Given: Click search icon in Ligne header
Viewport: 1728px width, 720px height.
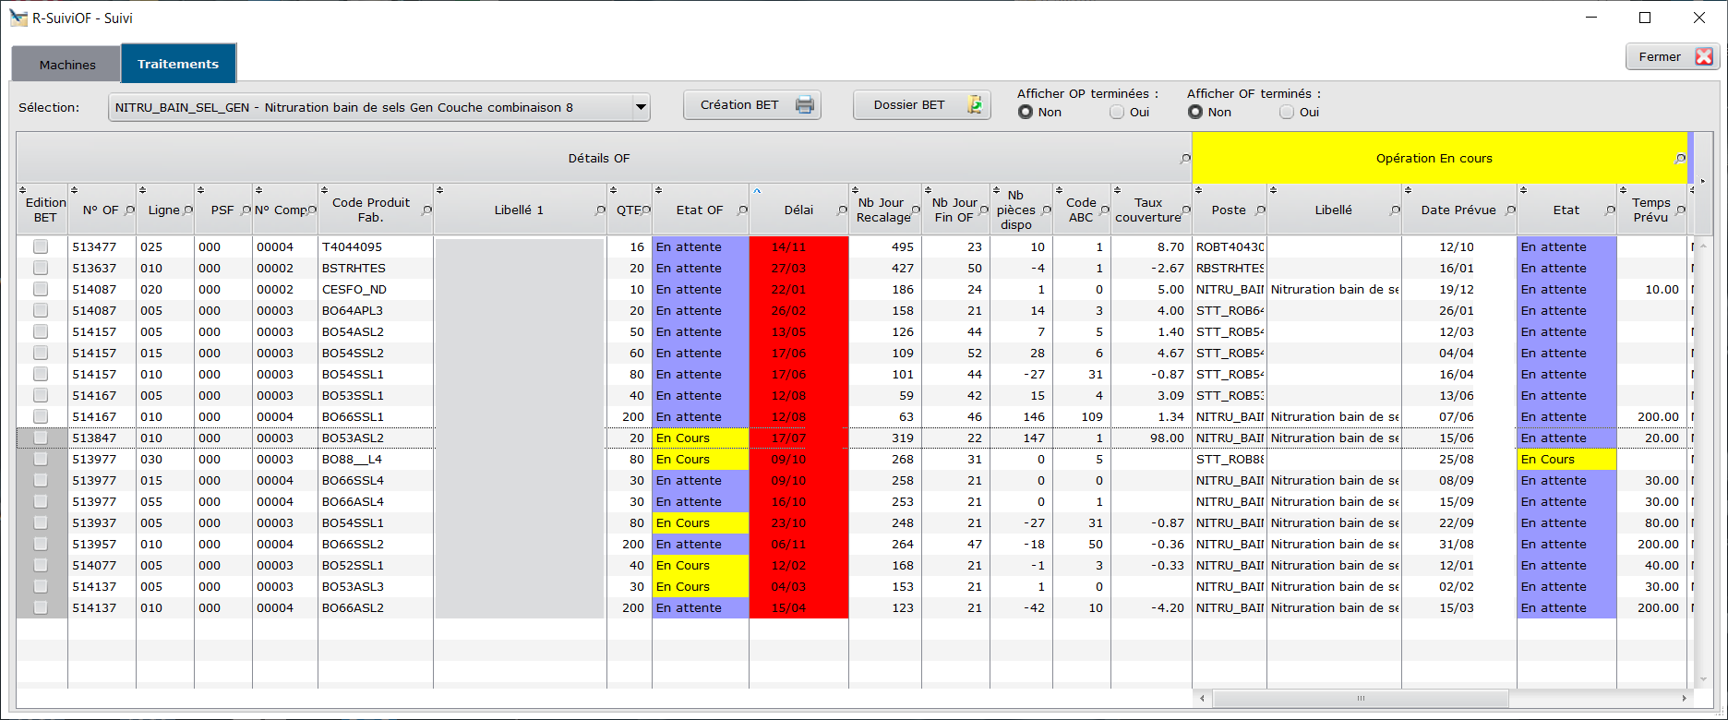Looking at the screenshot, I should point(188,211).
